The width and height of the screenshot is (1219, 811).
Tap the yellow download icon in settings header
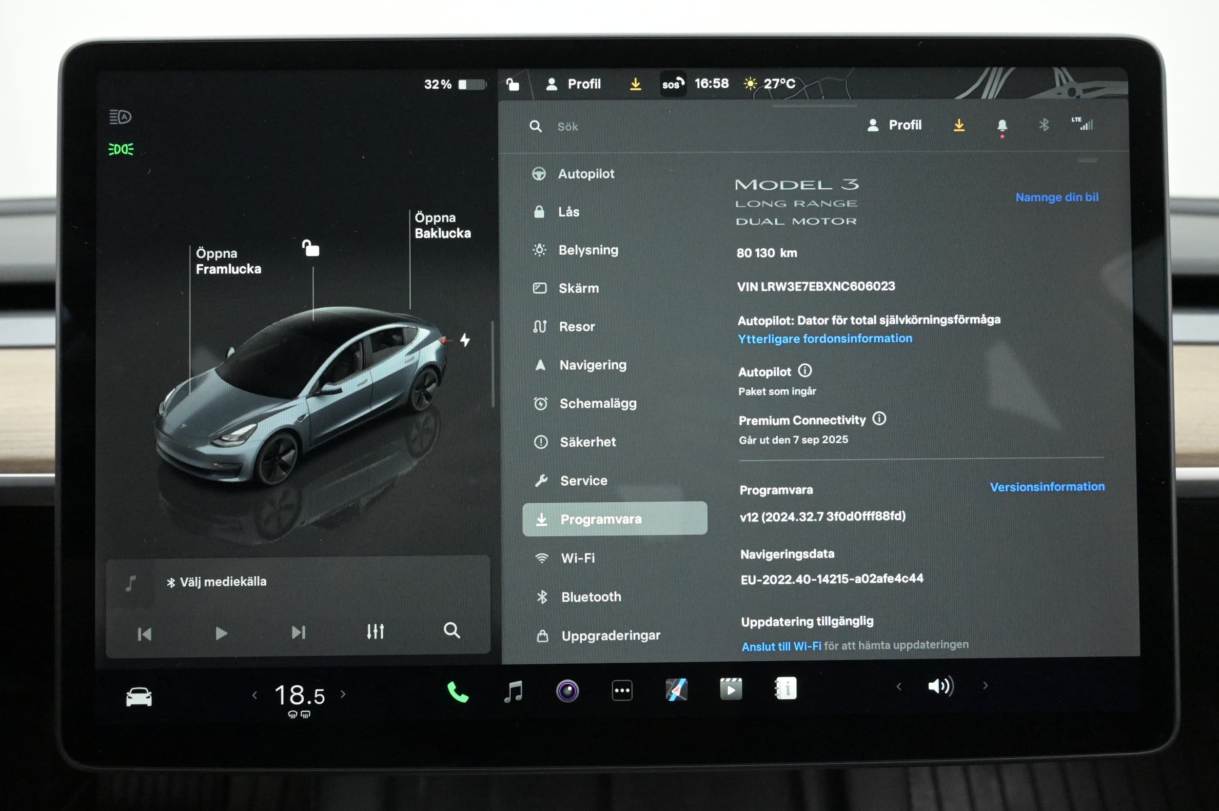click(959, 125)
